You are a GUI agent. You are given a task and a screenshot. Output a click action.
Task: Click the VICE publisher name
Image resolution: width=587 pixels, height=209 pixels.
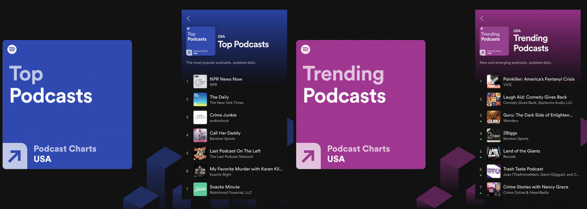tap(507, 85)
